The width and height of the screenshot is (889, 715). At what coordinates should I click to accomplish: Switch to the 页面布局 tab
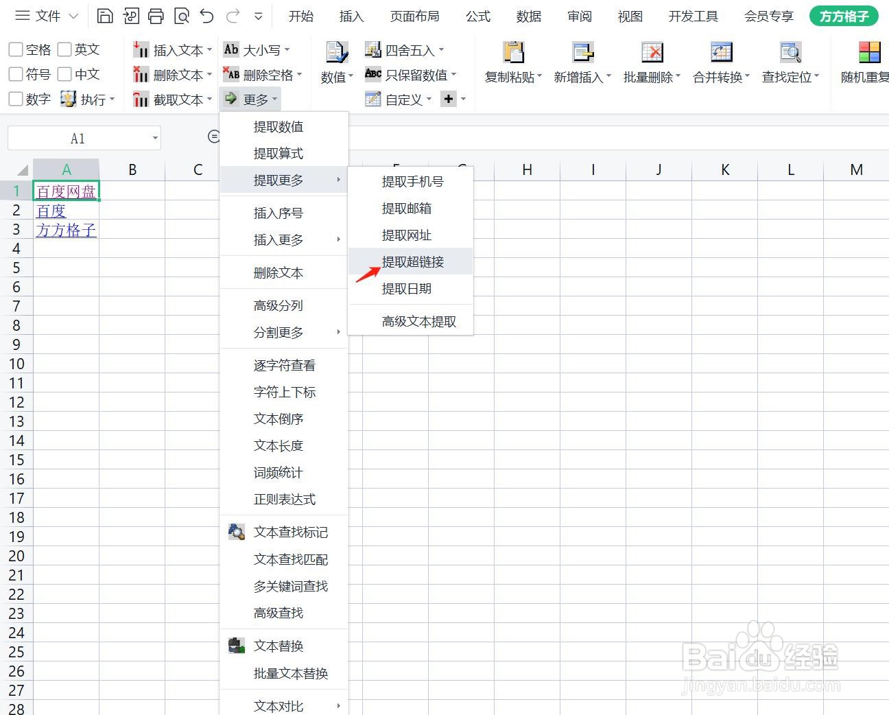414,16
